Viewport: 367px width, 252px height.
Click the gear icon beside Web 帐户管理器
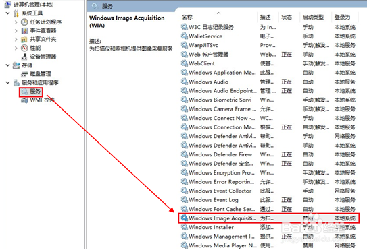[185, 54]
